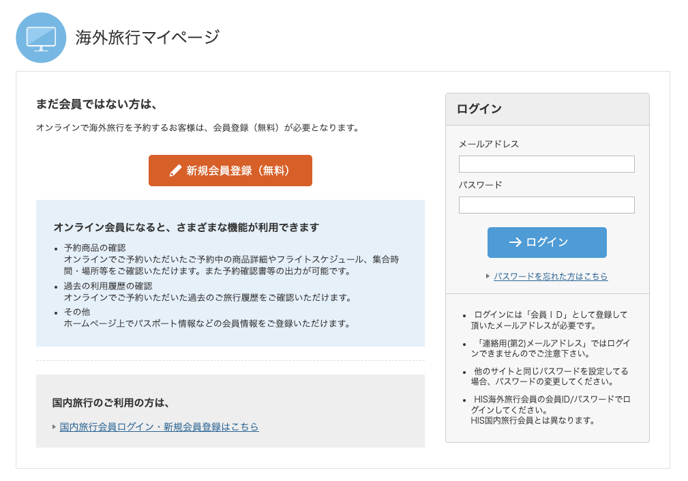This screenshot has width=688, height=481.
Task: Focus the パスワード input field
Action: coord(546,205)
